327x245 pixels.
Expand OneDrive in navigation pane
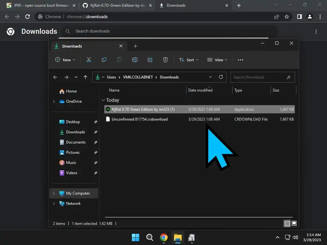[54, 101]
